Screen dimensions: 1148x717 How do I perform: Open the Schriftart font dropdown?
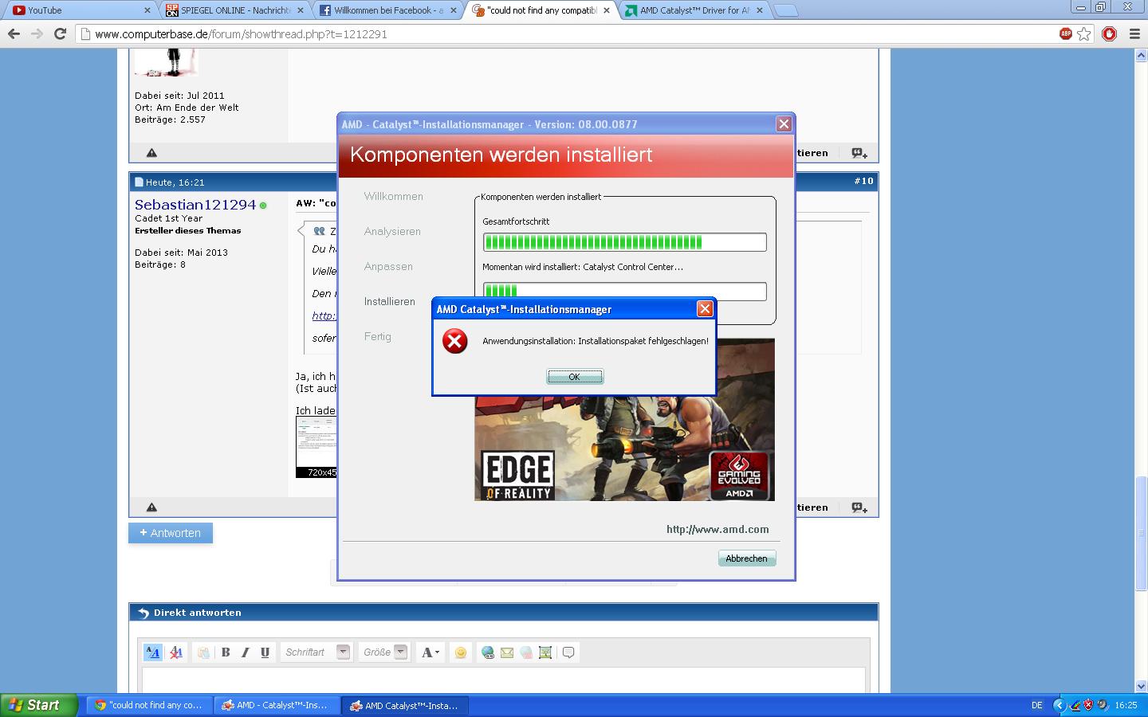[x=316, y=652]
